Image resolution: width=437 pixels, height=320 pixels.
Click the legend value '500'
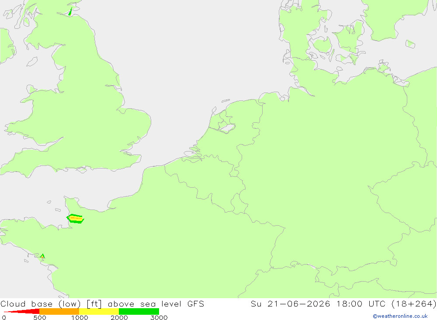pos(40,317)
